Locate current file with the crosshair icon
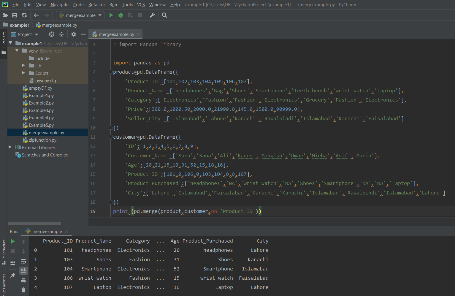 (52, 34)
